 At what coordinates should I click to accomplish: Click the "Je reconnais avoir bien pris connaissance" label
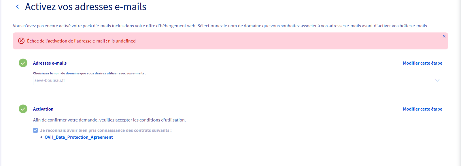(106, 130)
